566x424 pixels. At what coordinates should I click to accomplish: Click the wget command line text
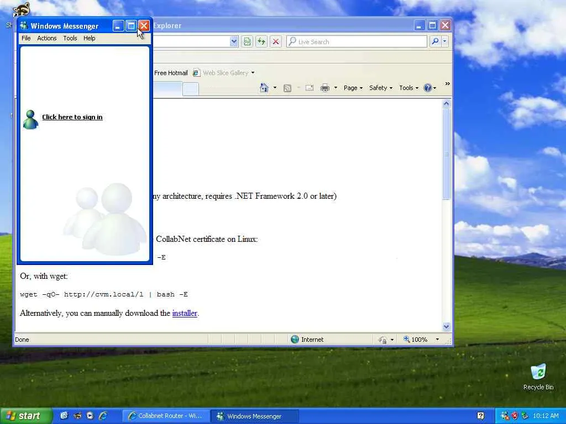point(104,294)
